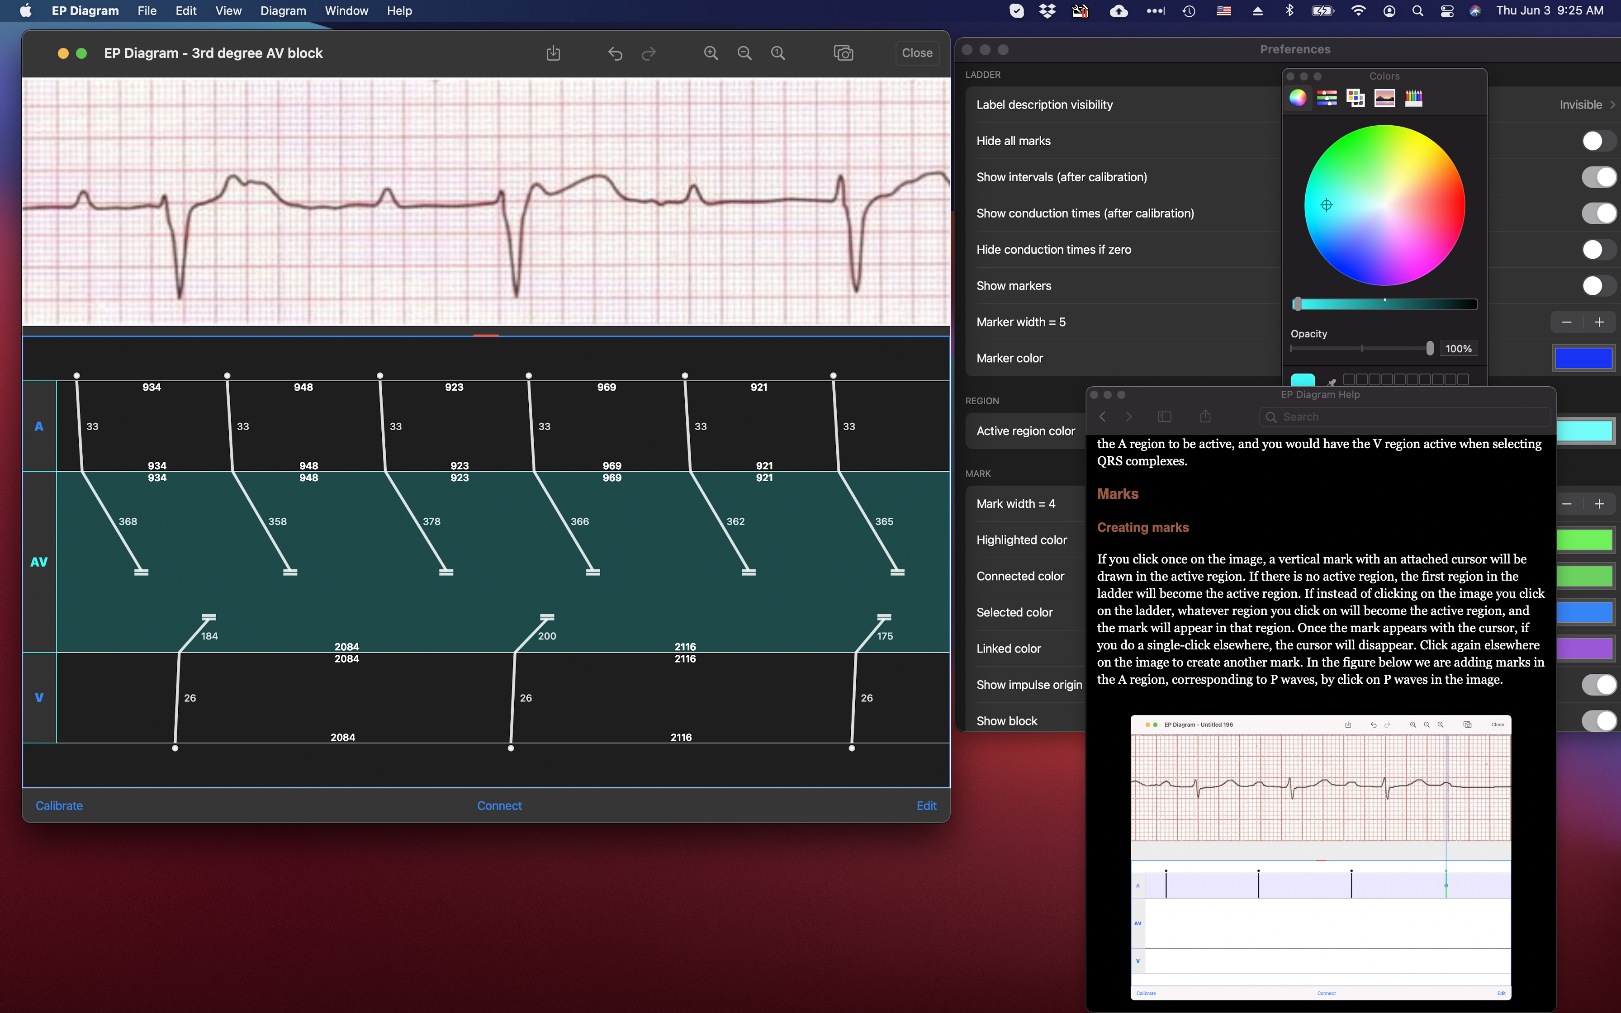Click the Calibrate button
Image resolution: width=1621 pixels, height=1013 pixels.
click(59, 805)
